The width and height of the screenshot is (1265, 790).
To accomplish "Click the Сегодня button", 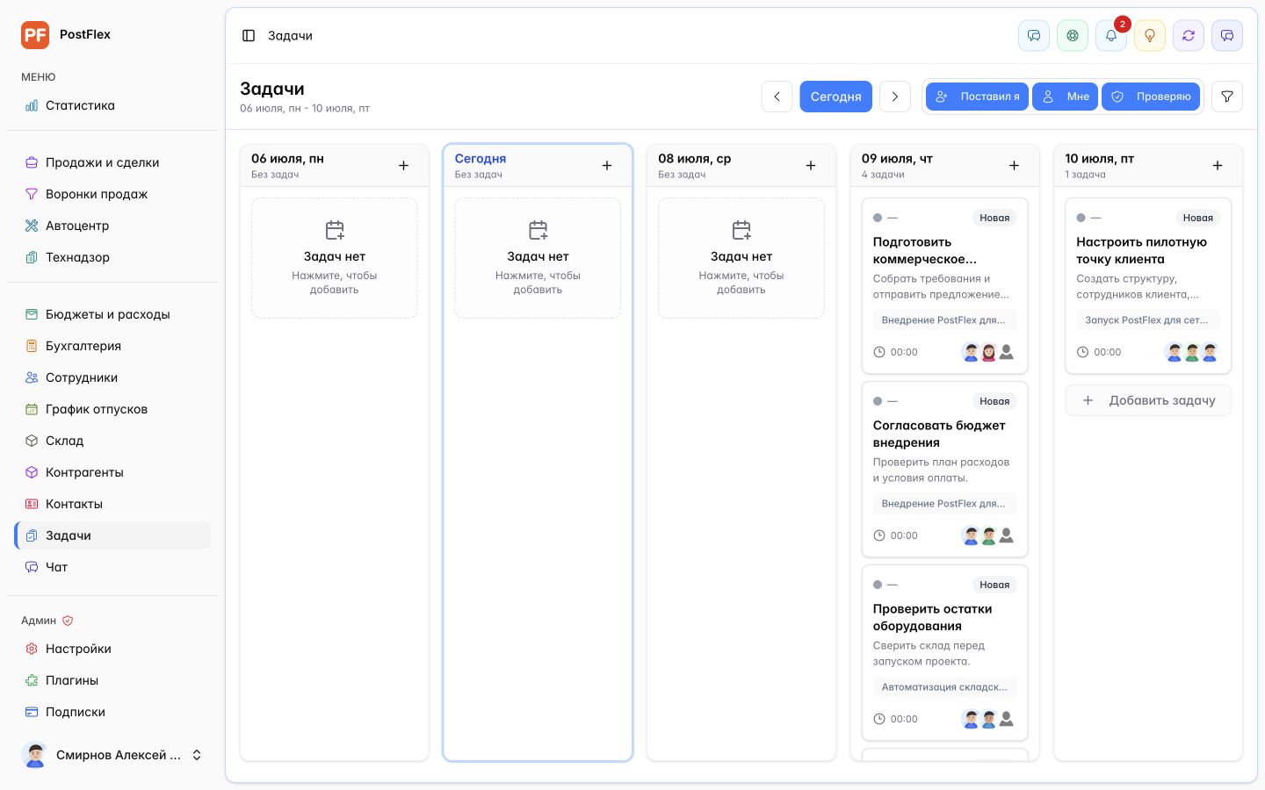I will click(835, 97).
